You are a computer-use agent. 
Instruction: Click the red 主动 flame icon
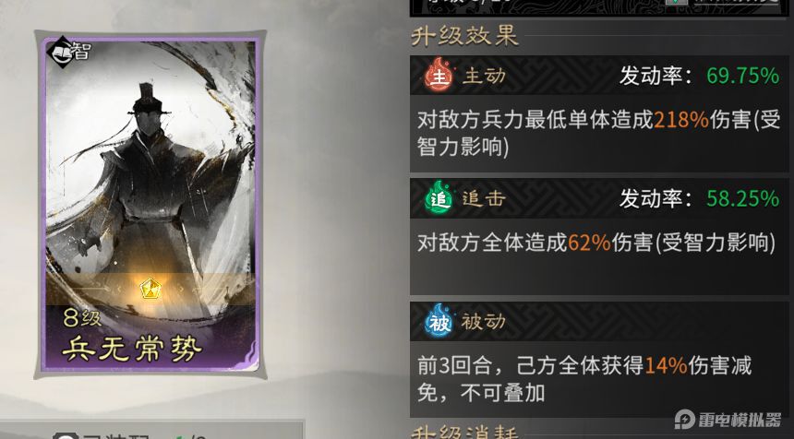click(x=438, y=75)
